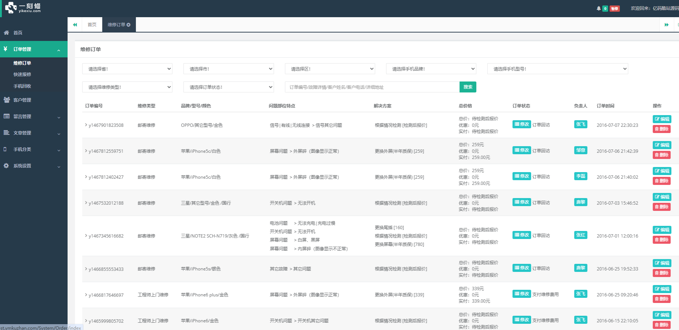
Task: Toggle the red 暂停 status switch
Action: click(x=615, y=8)
